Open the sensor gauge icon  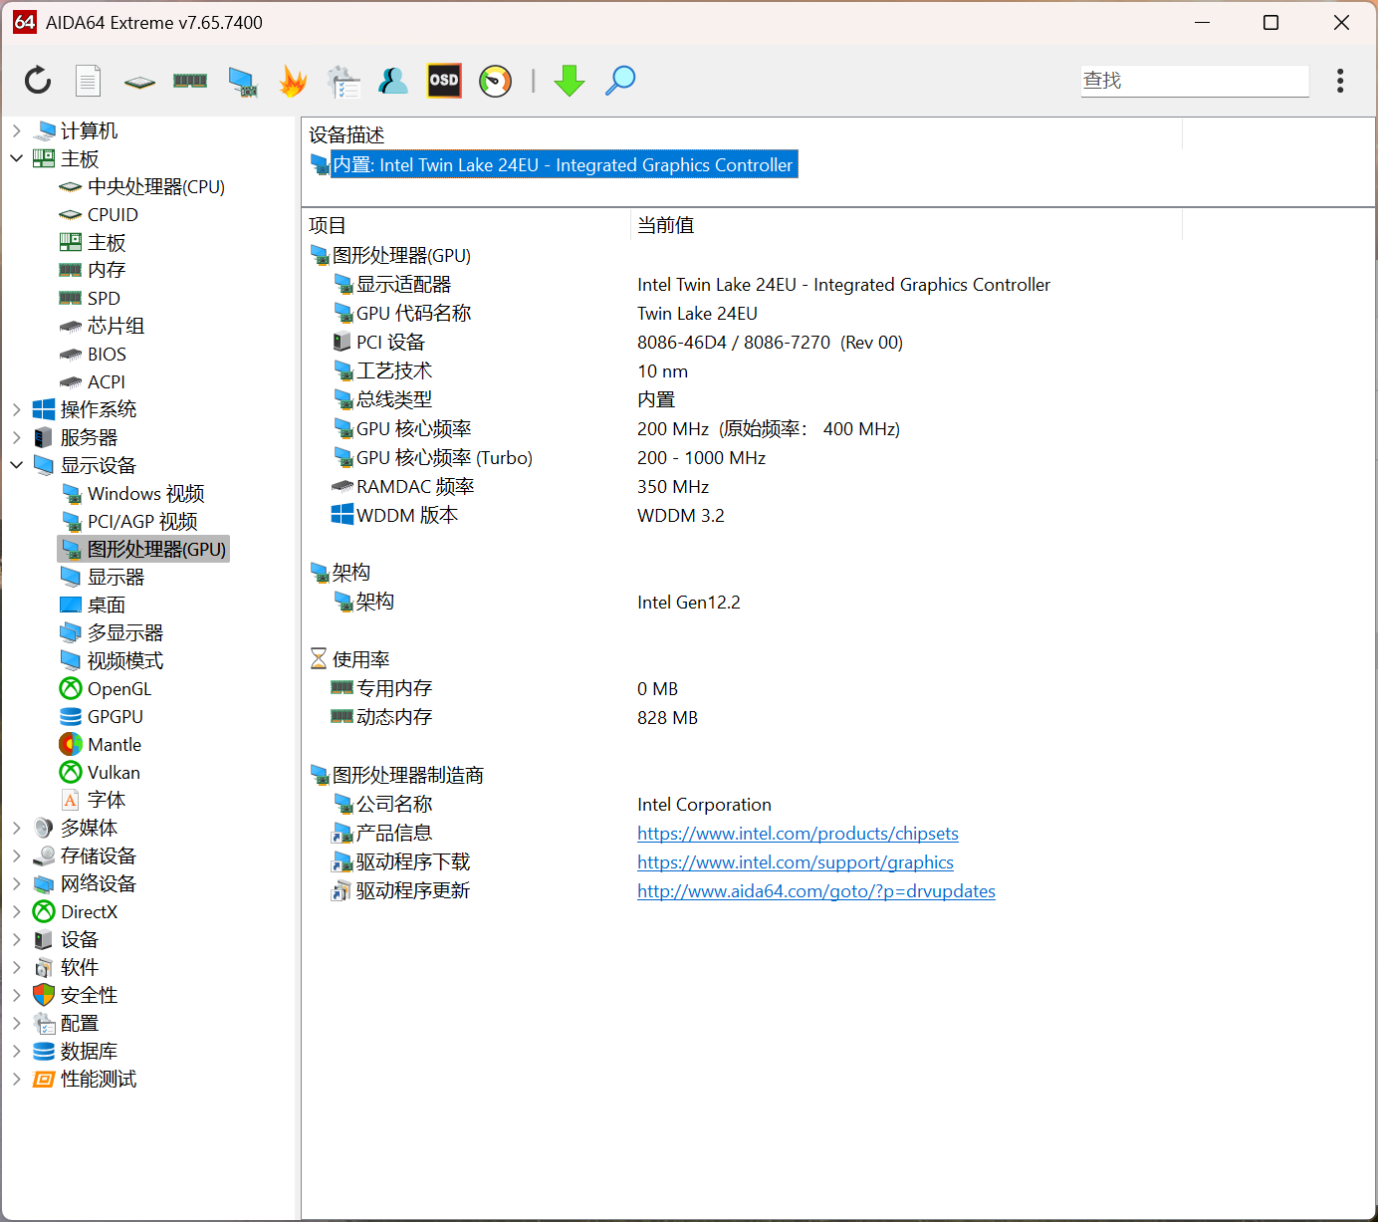click(x=495, y=81)
